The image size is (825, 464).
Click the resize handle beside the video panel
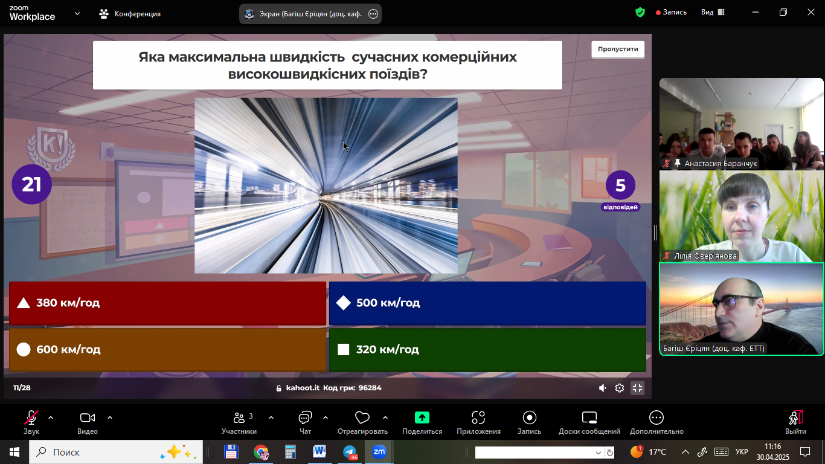point(655,233)
